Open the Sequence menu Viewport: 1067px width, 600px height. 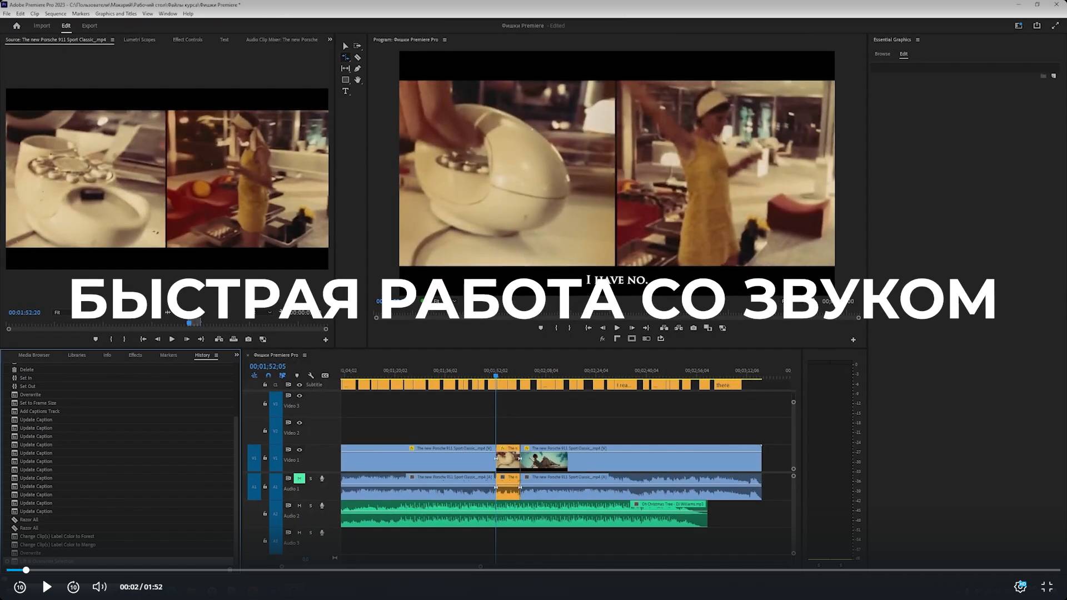[55, 13]
